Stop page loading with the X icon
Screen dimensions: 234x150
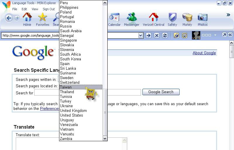156,35
